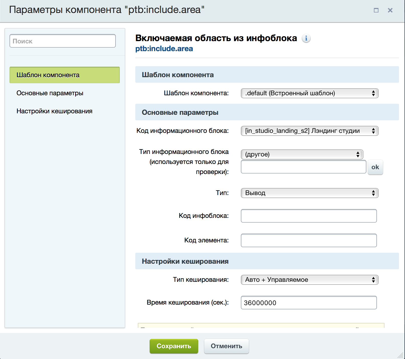Focus the Поиск search field
The image size is (405, 359).
(x=63, y=41)
